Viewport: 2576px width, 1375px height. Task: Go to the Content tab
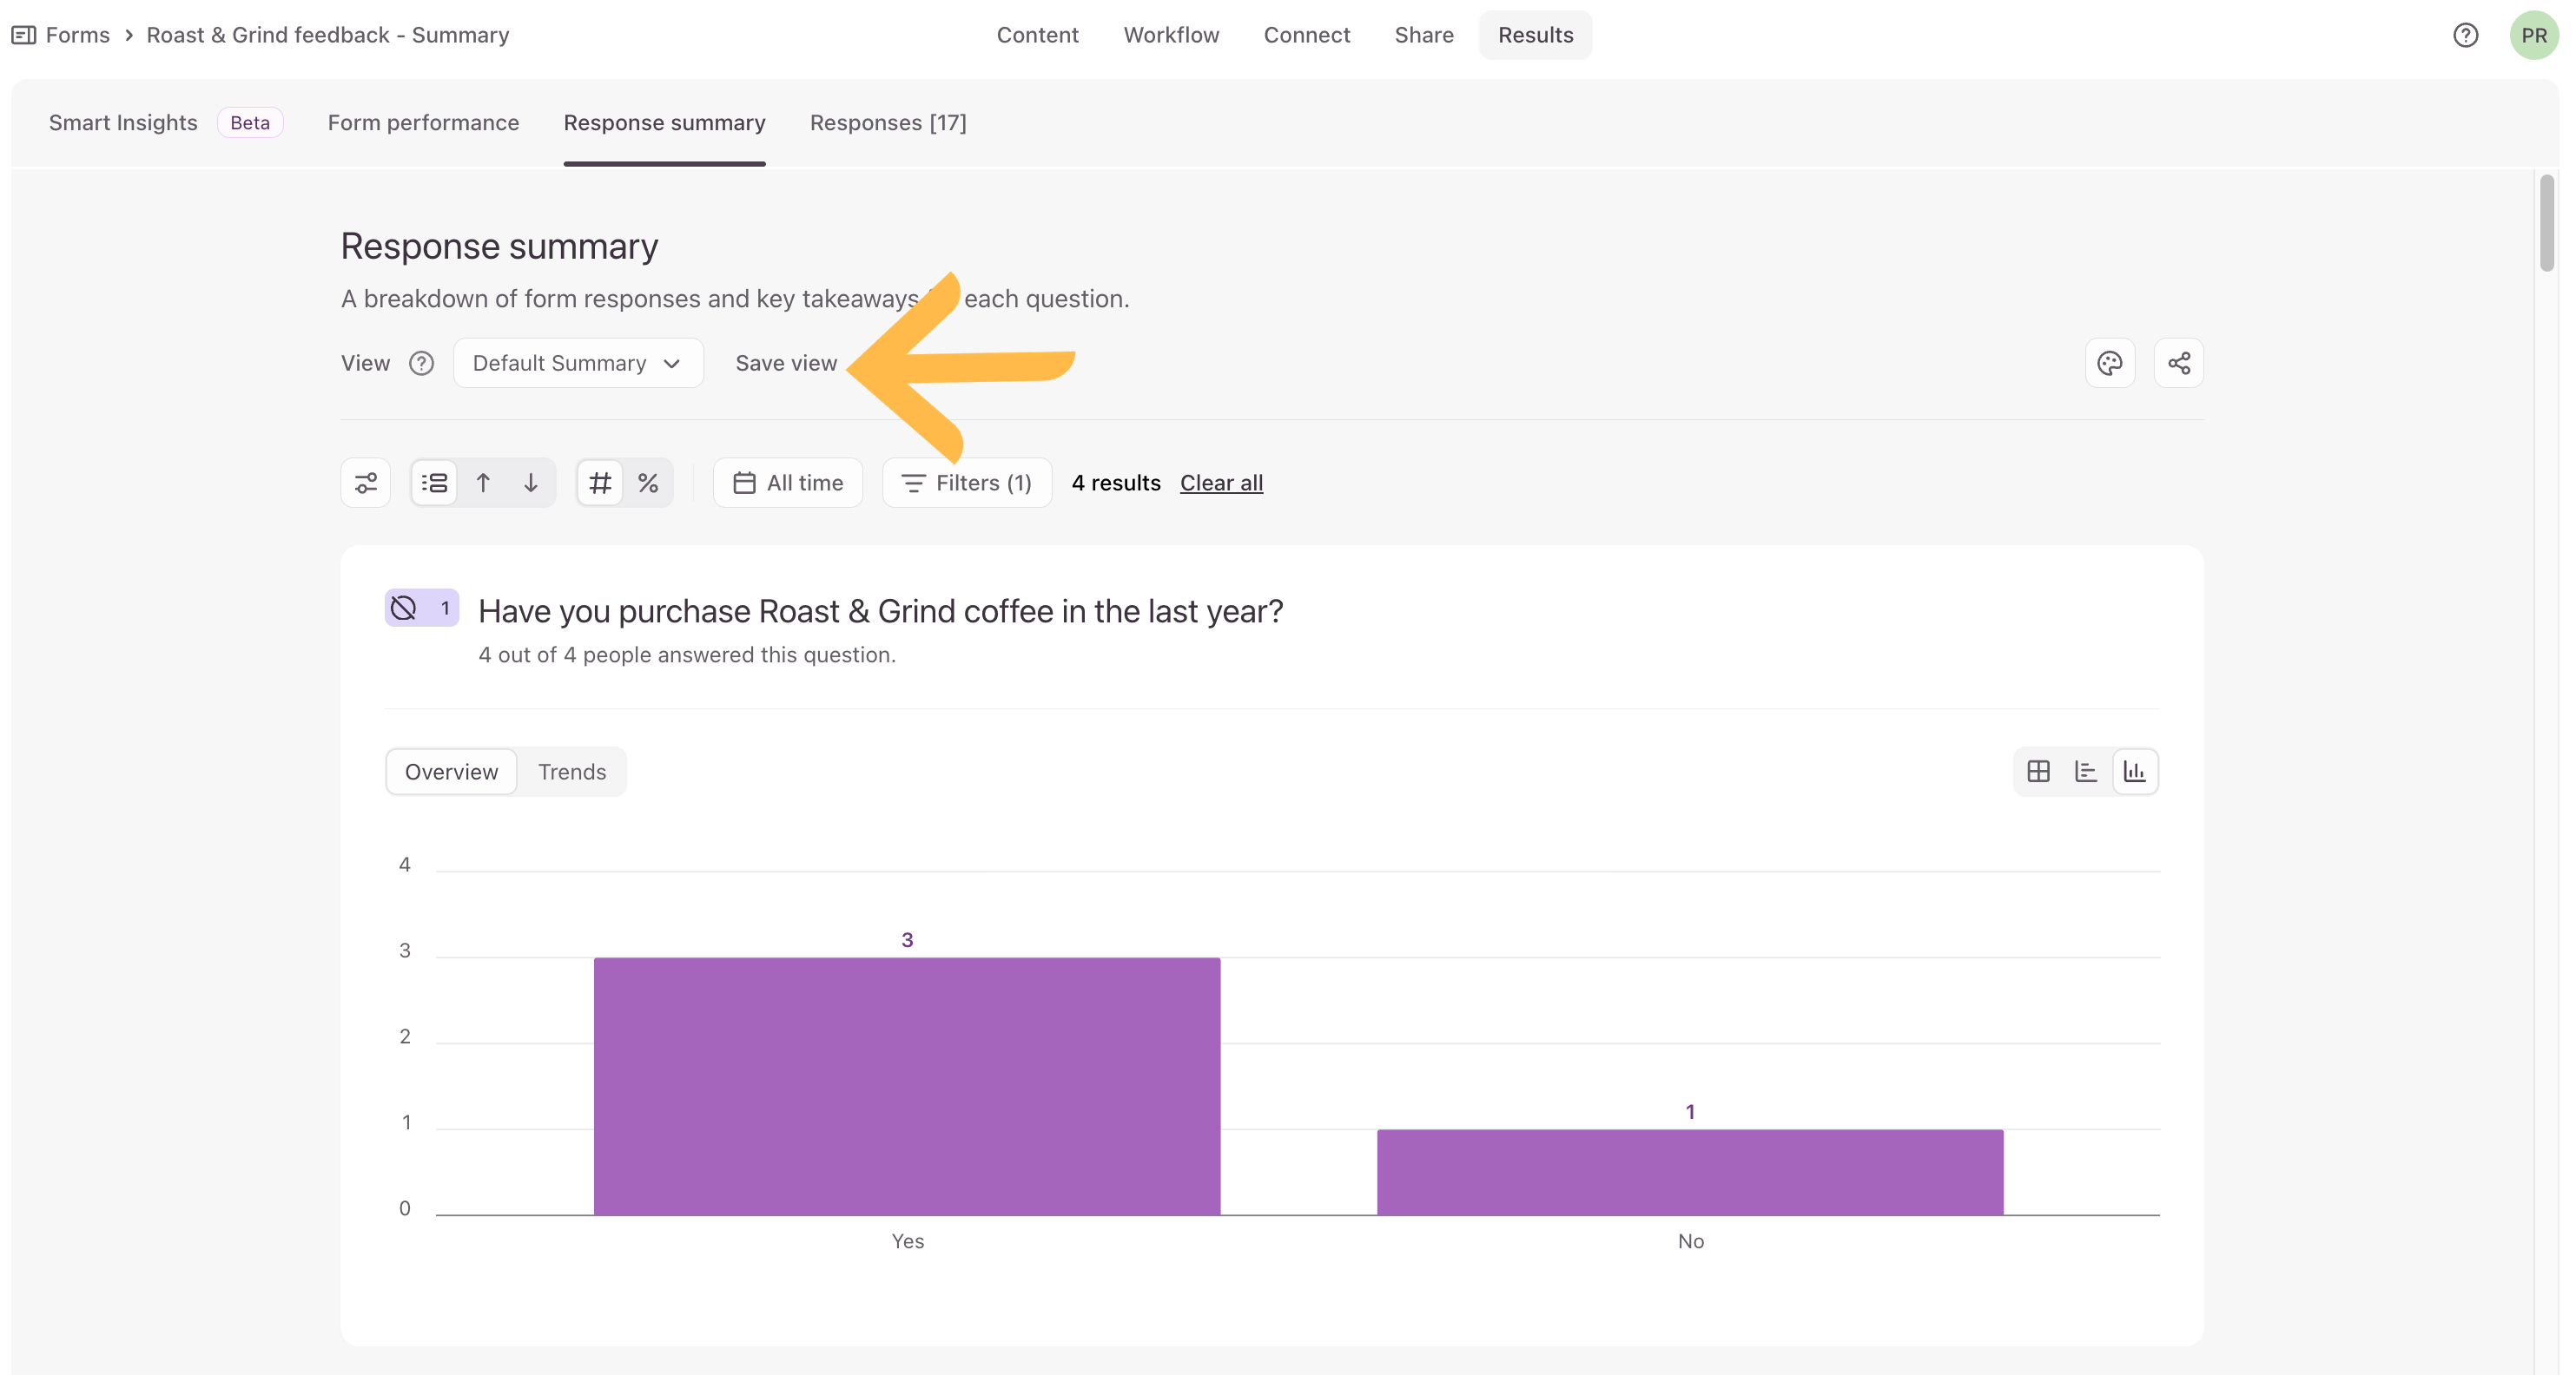[1037, 35]
